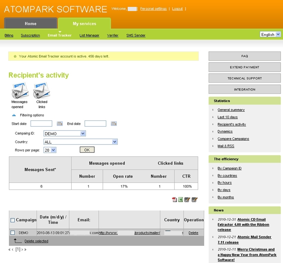
Task: Open efficiency By days
Action: tap(224, 190)
